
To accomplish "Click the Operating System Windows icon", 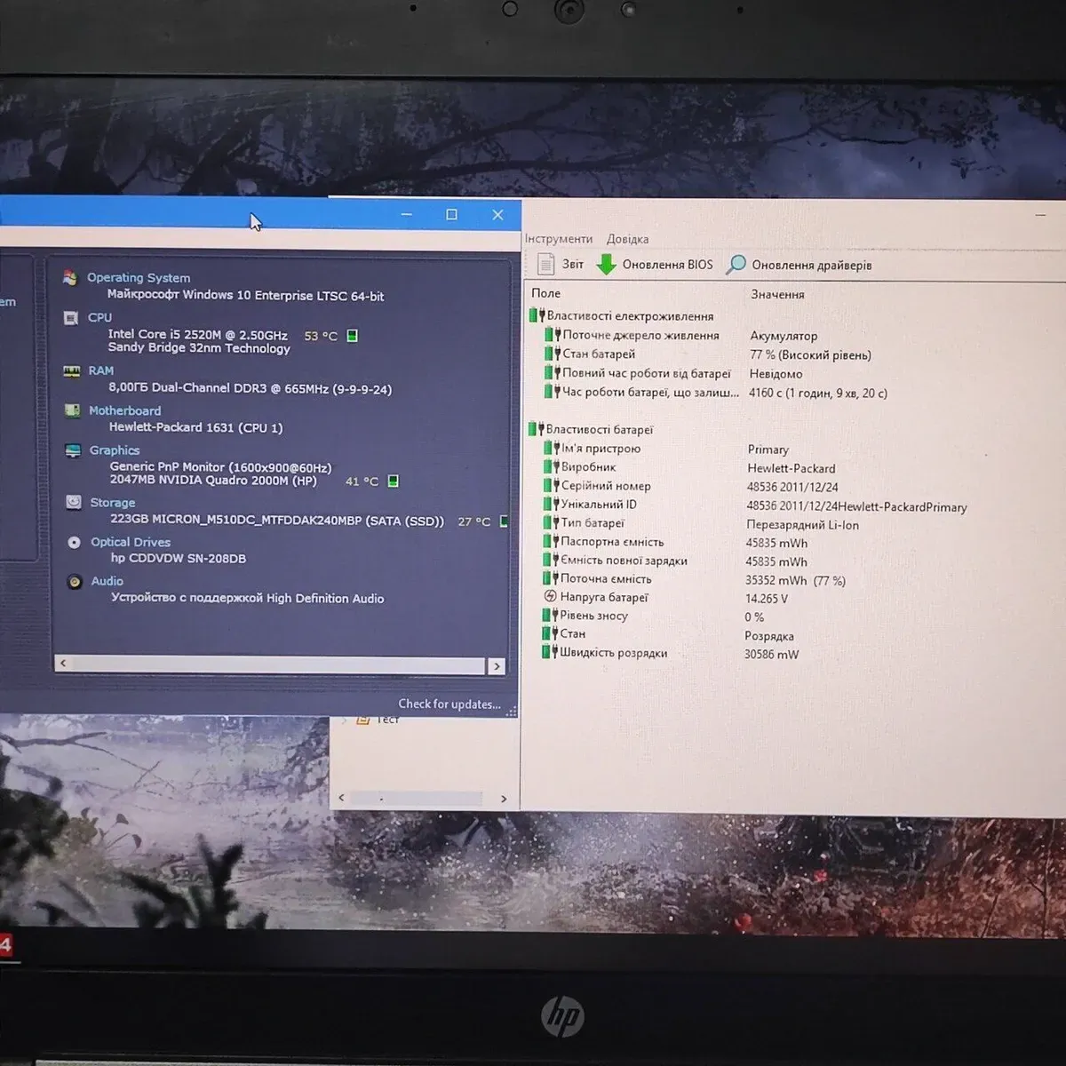I will pyautogui.click(x=70, y=278).
